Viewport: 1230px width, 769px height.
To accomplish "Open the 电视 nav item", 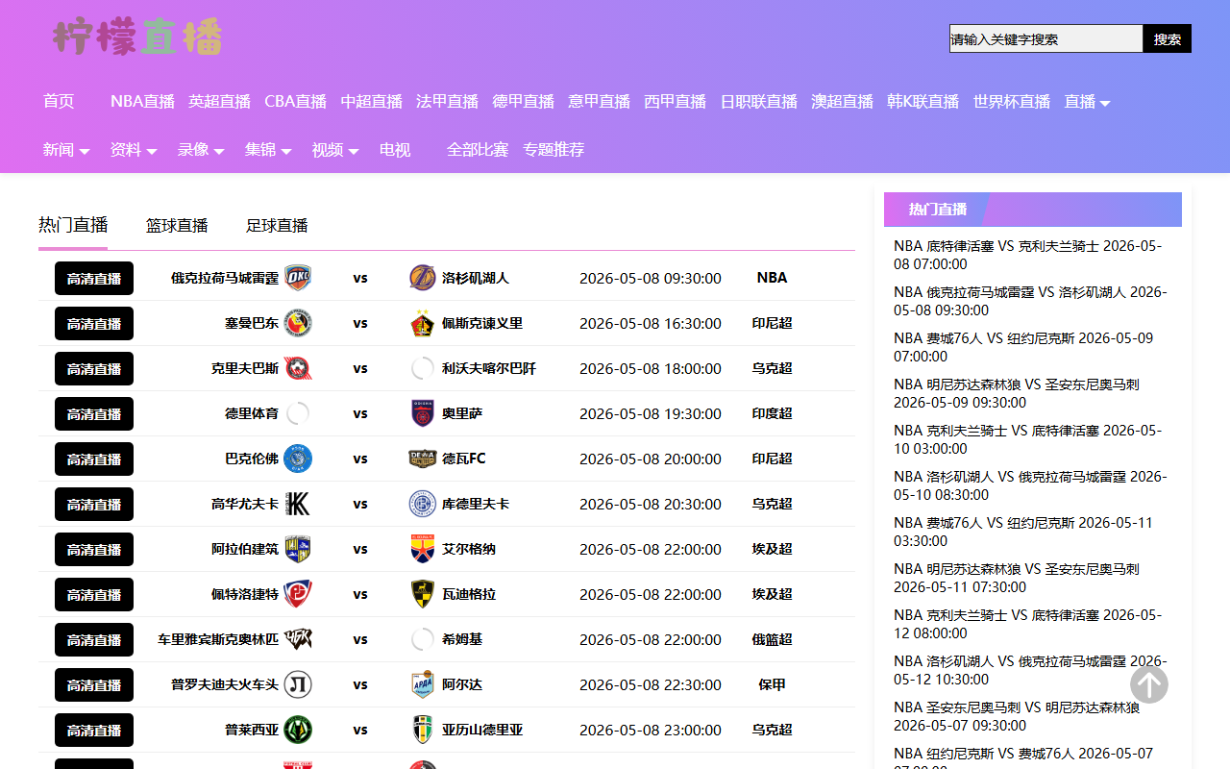I will click(395, 150).
